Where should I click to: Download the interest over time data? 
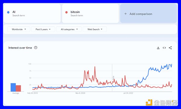pos(158,48)
